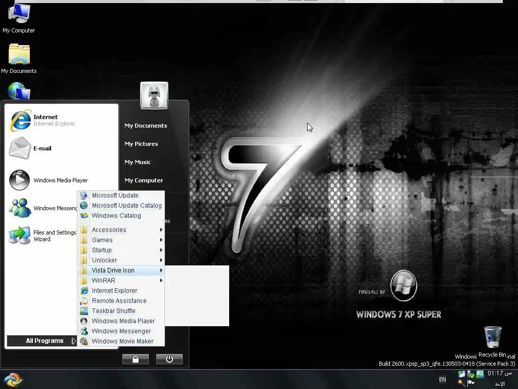Screen dimensions: 518x389
Task: Open the EN language indicator
Action: tap(442, 379)
